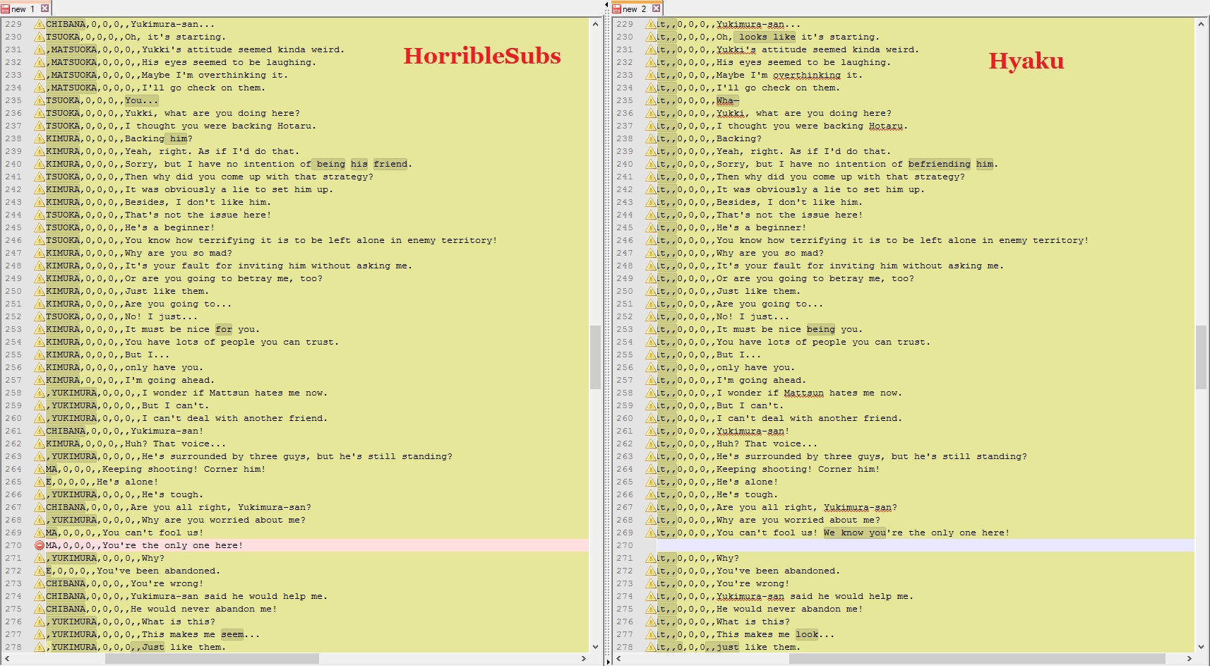Screen dimensions: 1210x666
Task: Click the warning icon on line 258 in new 2 pane
Action: [x=651, y=393]
